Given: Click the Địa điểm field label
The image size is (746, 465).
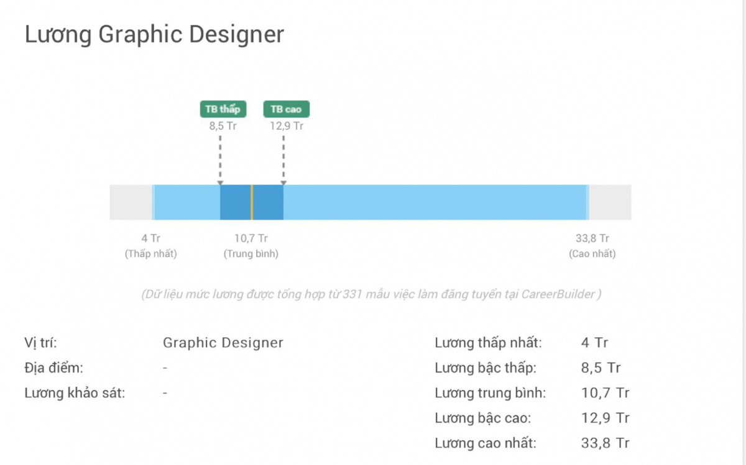Looking at the screenshot, I should pos(53,368).
